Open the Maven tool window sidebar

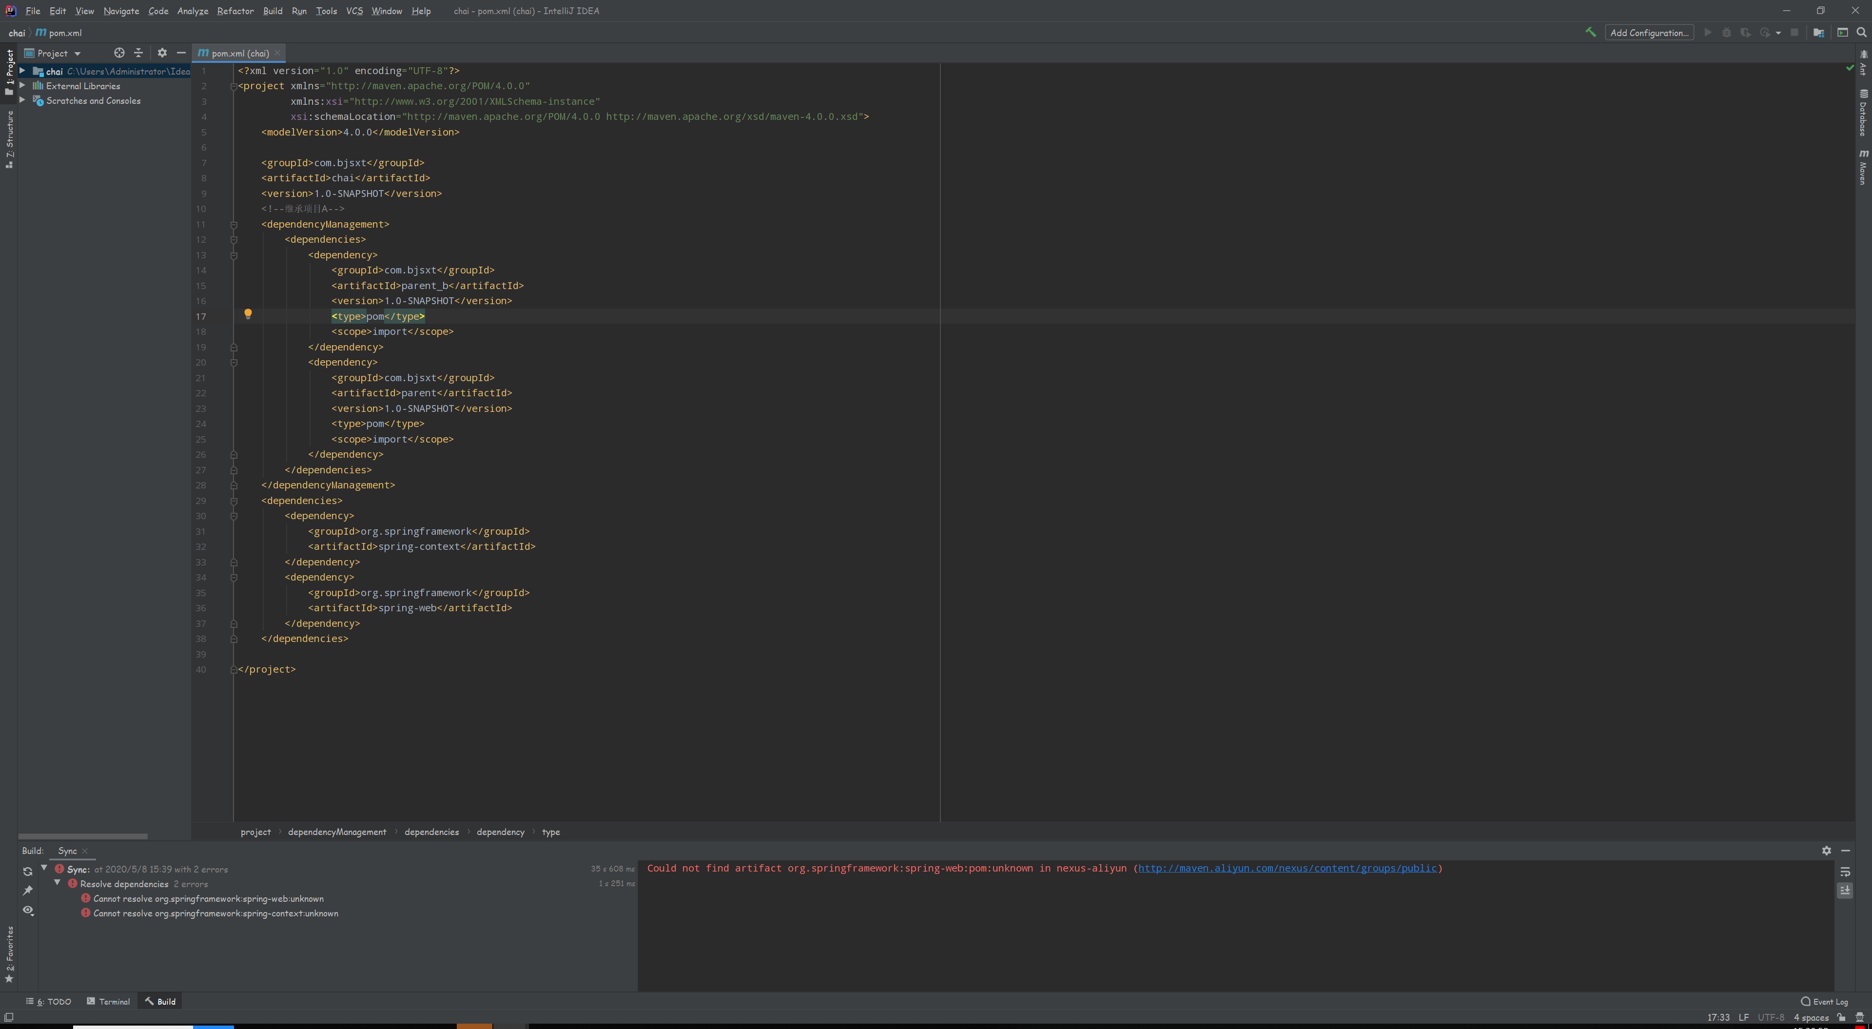pos(1864,167)
